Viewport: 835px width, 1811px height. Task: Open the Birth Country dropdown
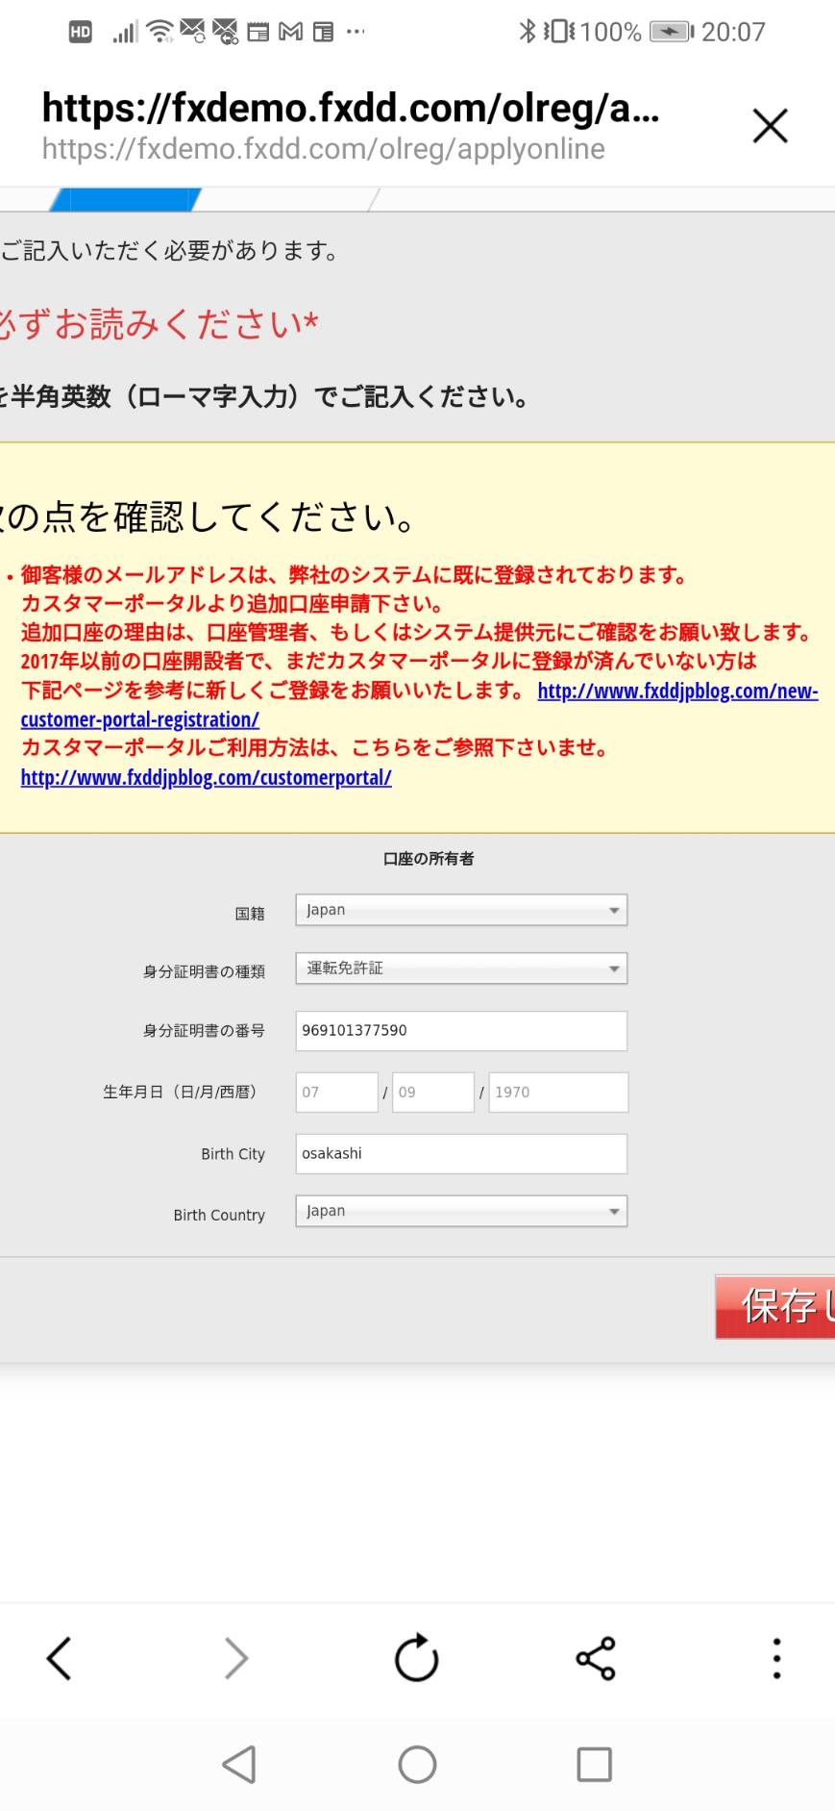(461, 1211)
